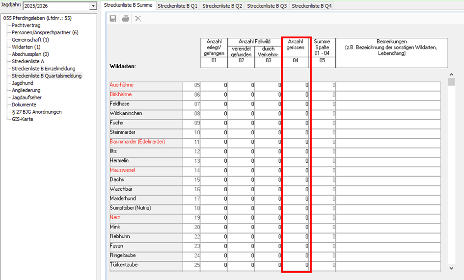Click Feldhase erlegt/gefangen count cell
The image size is (464, 280).
point(214,104)
